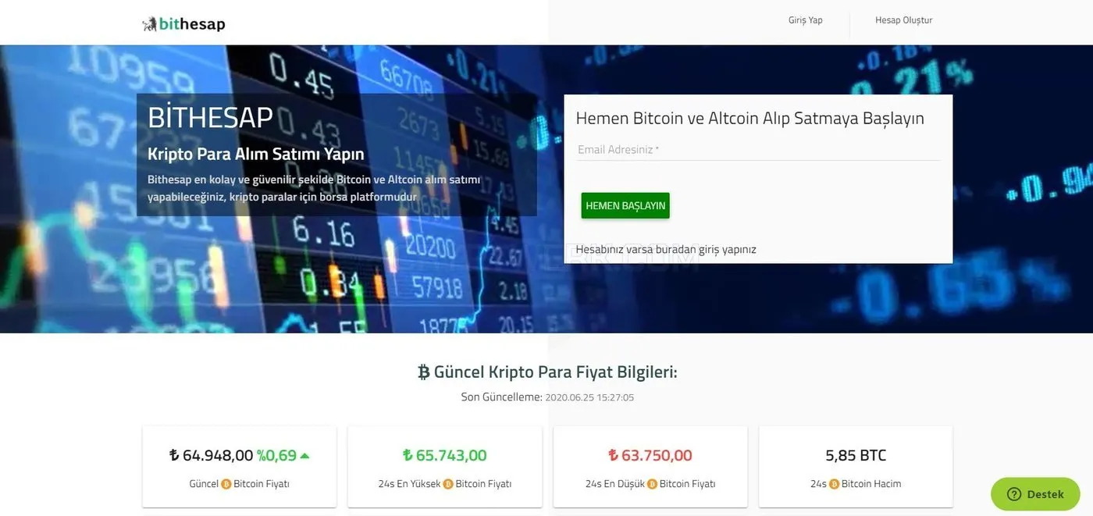
Task: Click '24s Bitcoin Hacim' card label
Action: [x=856, y=484]
